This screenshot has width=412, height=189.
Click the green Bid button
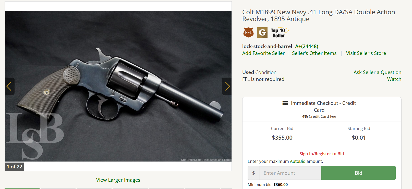358,173
